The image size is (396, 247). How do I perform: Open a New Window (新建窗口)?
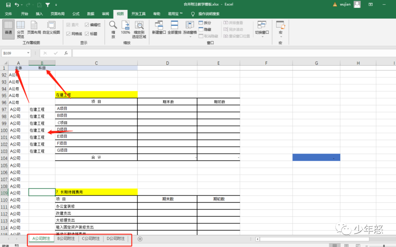[x=159, y=28]
